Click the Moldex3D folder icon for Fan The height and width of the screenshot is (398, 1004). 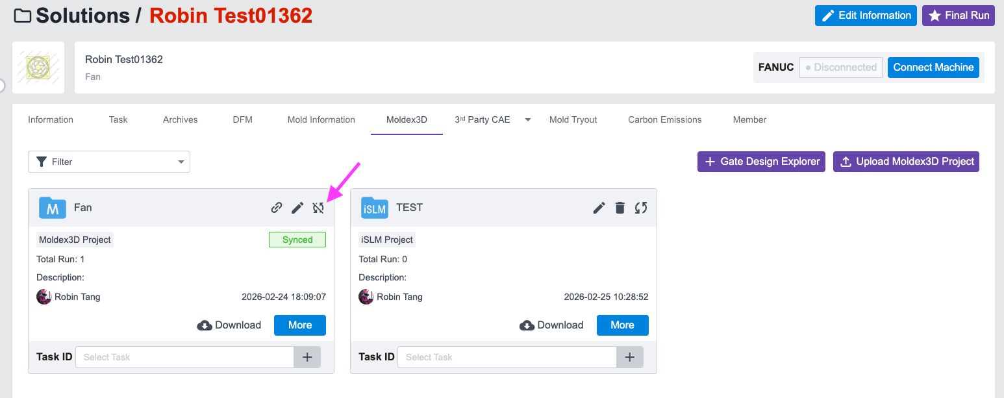click(x=53, y=208)
